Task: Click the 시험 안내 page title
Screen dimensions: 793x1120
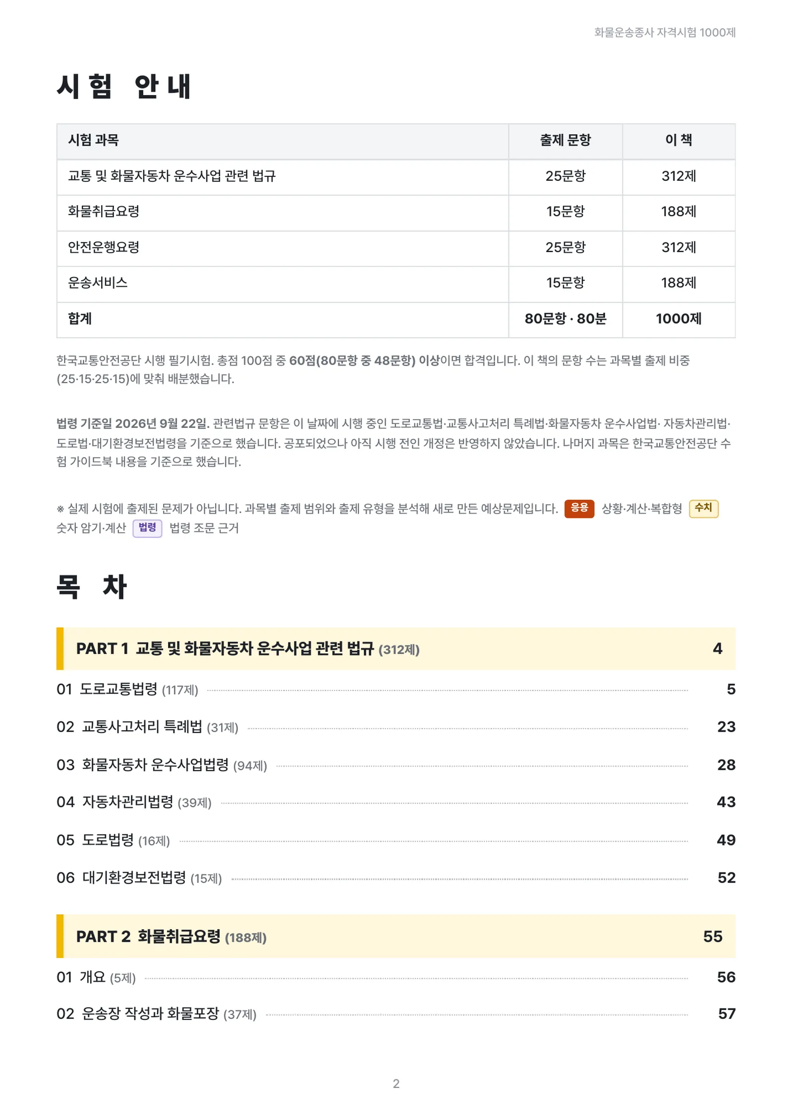Action: click(x=123, y=86)
